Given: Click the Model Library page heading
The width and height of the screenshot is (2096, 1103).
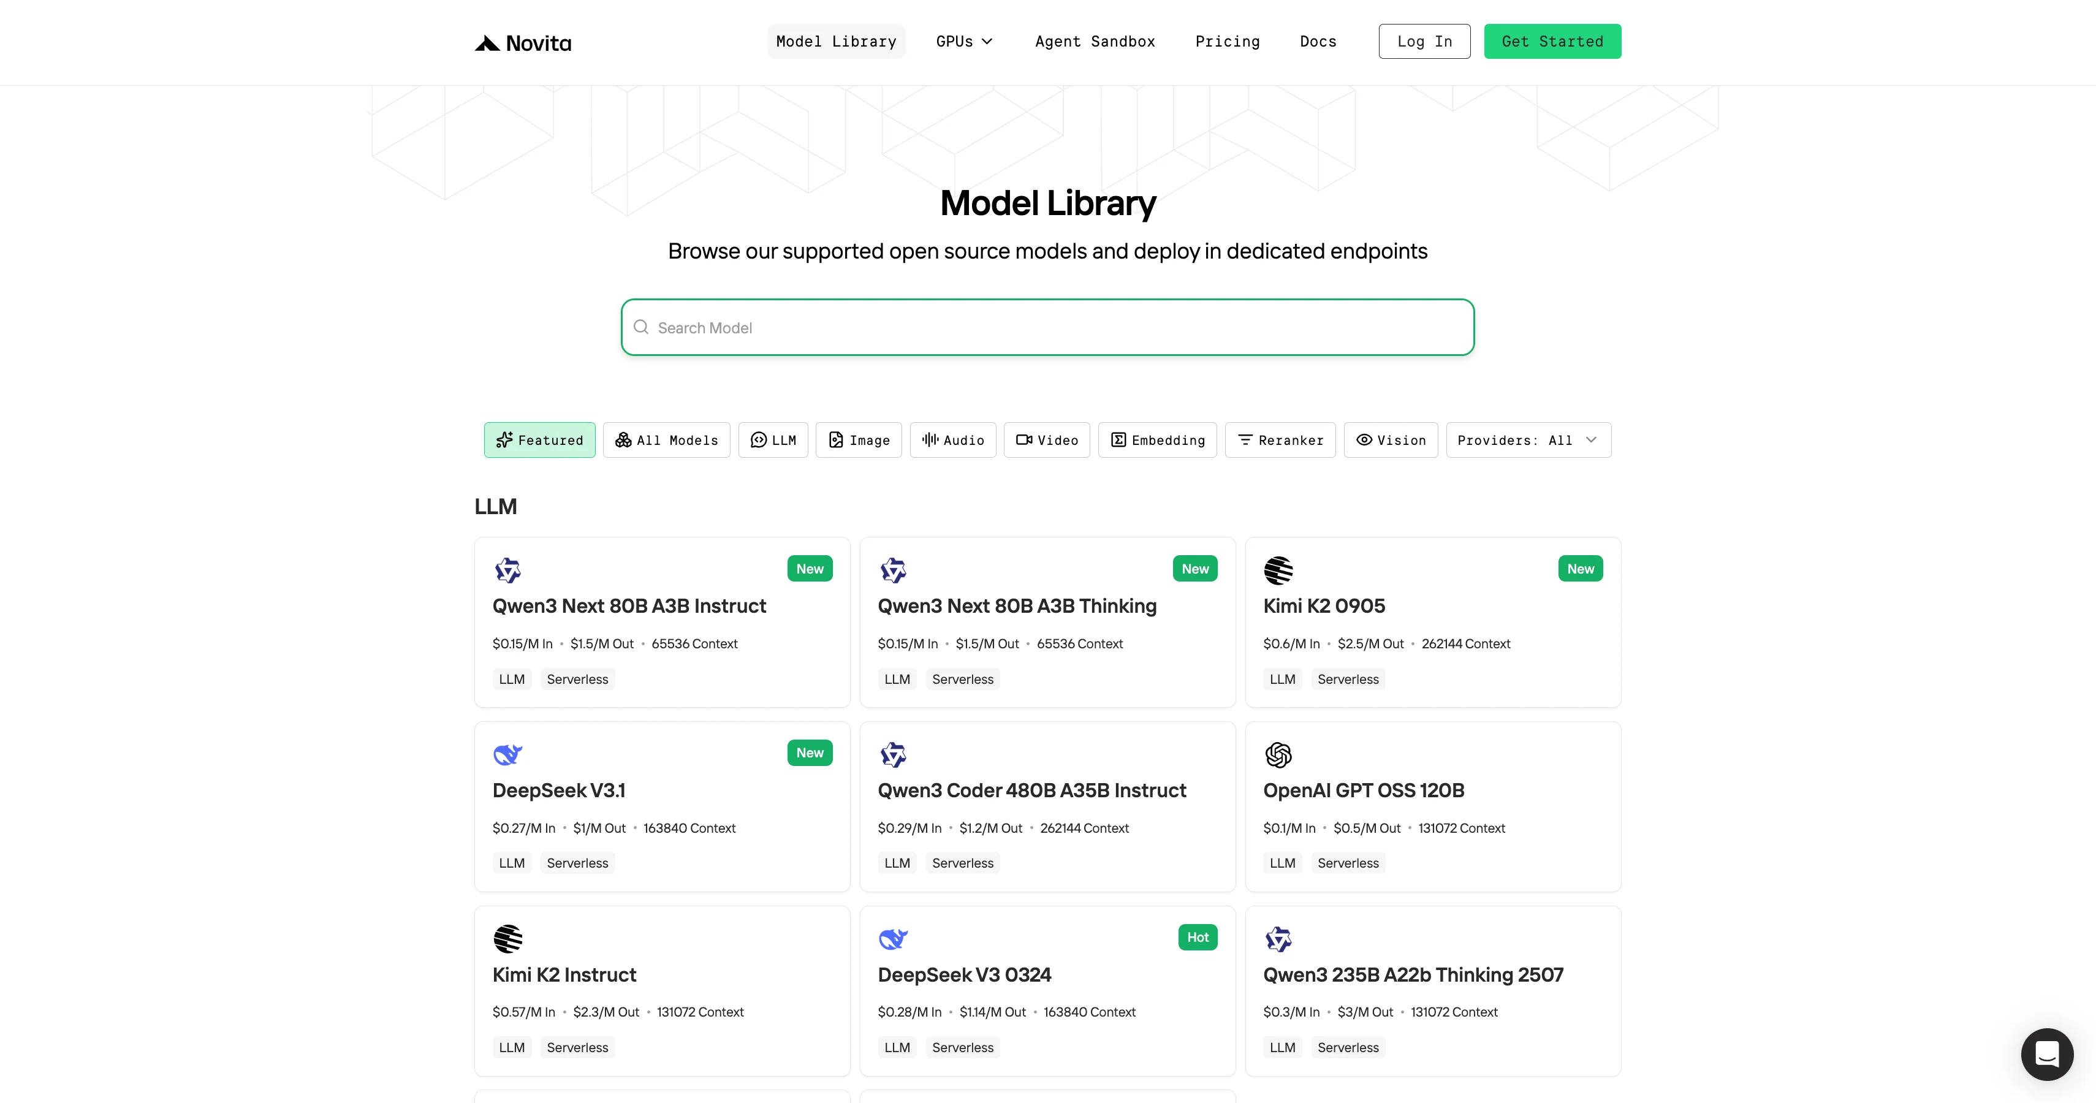Looking at the screenshot, I should 1048,203.
